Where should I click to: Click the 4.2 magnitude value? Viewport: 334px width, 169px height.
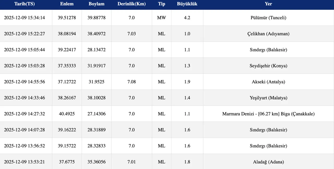click(x=187, y=18)
